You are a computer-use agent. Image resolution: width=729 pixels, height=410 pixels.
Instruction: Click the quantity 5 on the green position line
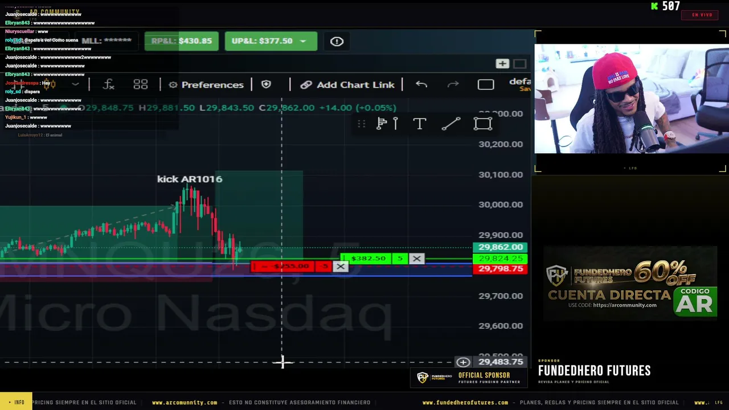(400, 259)
